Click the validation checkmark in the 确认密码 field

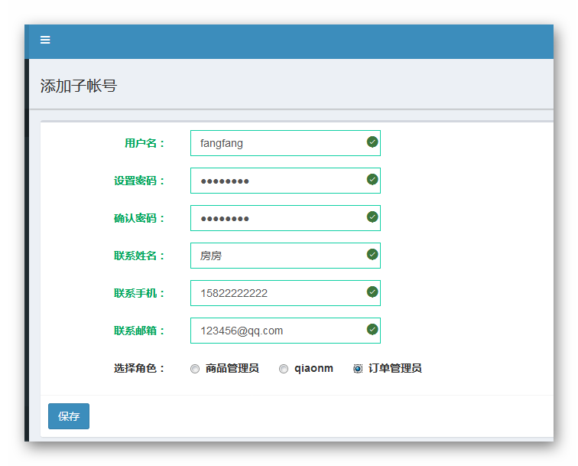(372, 217)
